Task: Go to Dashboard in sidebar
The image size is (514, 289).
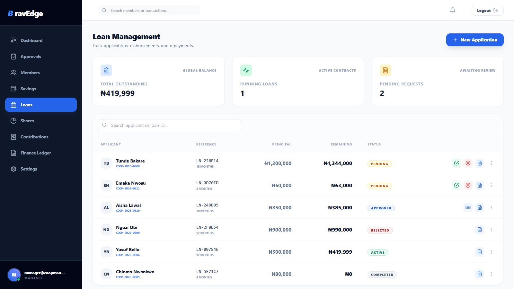Action: pos(41,40)
